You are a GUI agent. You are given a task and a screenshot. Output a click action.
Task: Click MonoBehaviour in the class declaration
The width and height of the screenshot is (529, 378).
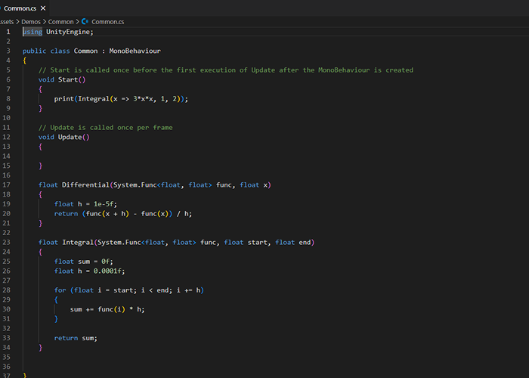(135, 51)
